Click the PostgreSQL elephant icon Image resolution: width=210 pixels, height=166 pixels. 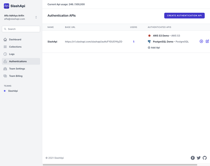pyautogui.click(x=149, y=41)
